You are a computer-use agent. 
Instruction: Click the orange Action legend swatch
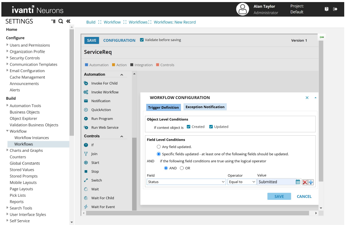coord(113,65)
